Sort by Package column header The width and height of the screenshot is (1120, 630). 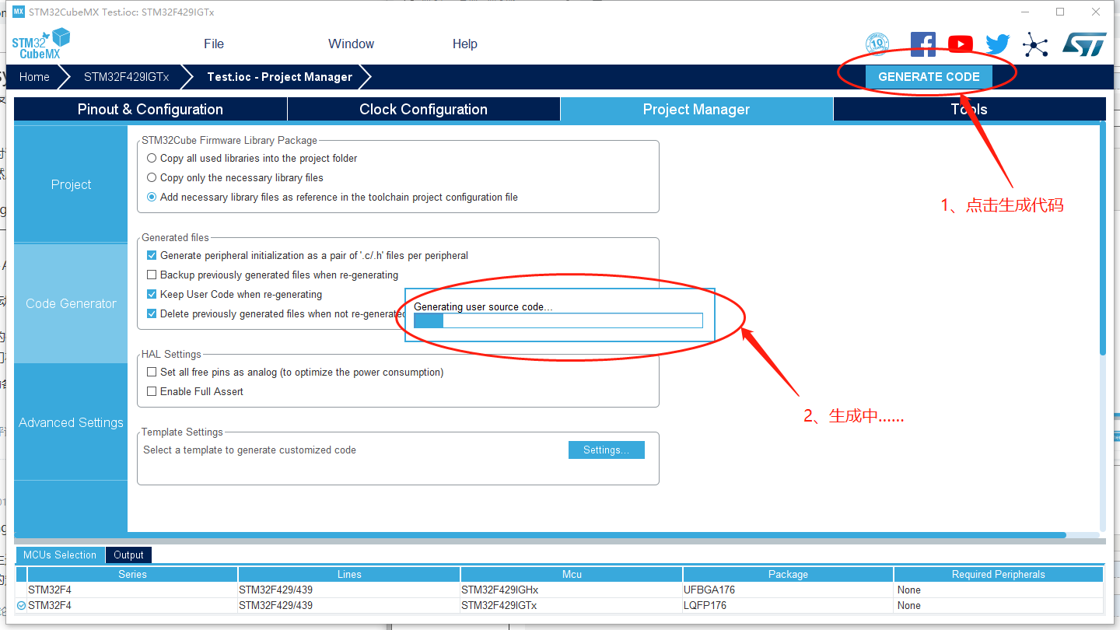[788, 574]
